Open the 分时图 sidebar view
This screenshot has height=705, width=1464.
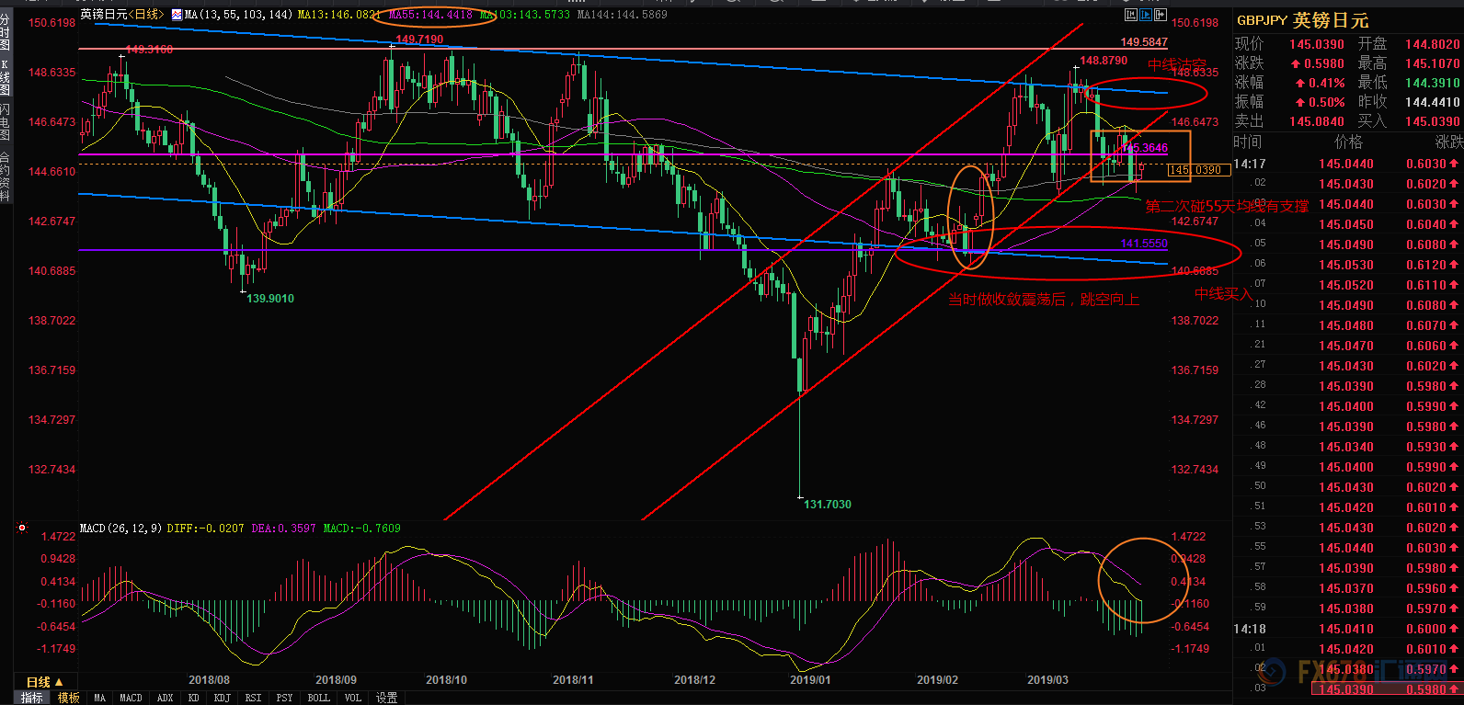coord(6,31)
